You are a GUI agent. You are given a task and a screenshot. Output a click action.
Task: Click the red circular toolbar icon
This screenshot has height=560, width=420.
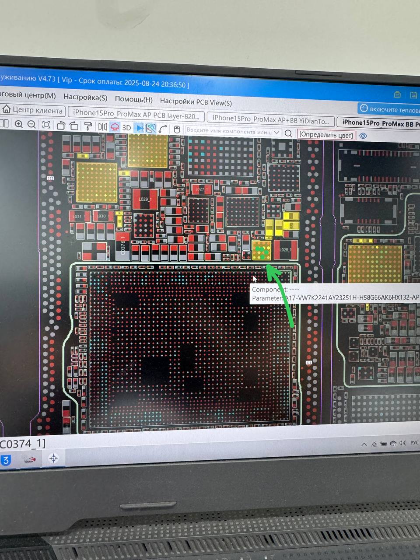(x=115, y=127)
